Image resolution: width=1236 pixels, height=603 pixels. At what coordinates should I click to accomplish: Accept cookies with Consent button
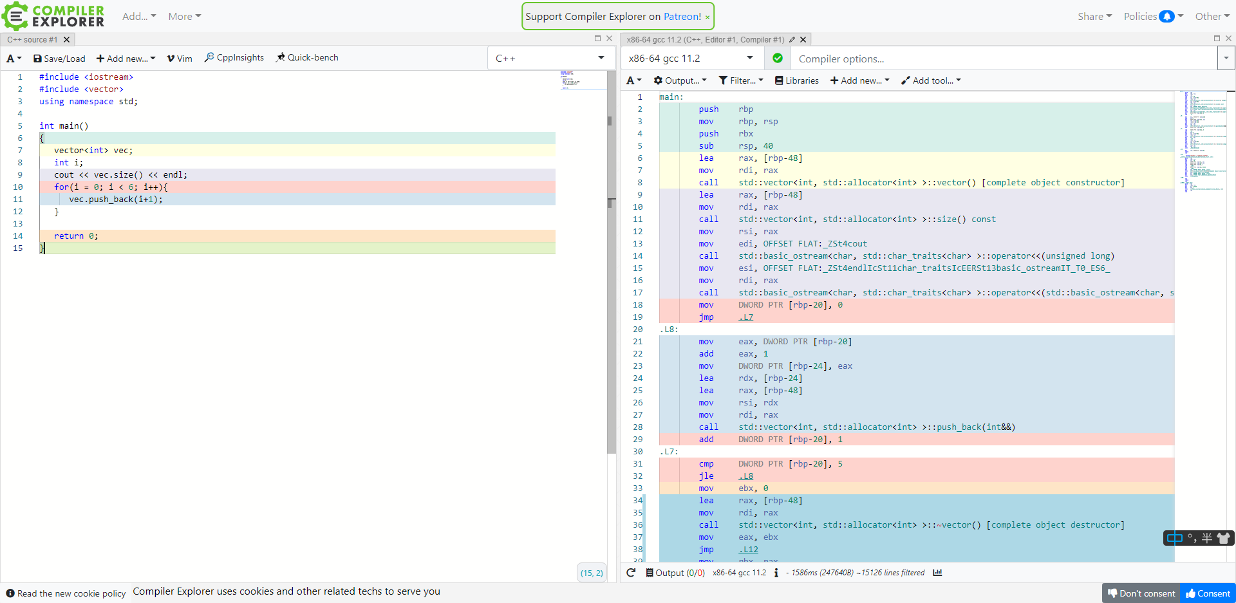pos(1207,593)
